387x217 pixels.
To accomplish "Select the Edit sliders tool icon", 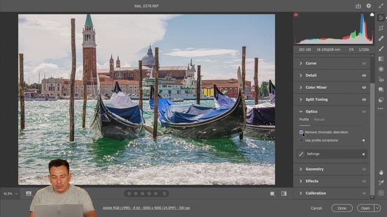I will click(x=381, y=17).
